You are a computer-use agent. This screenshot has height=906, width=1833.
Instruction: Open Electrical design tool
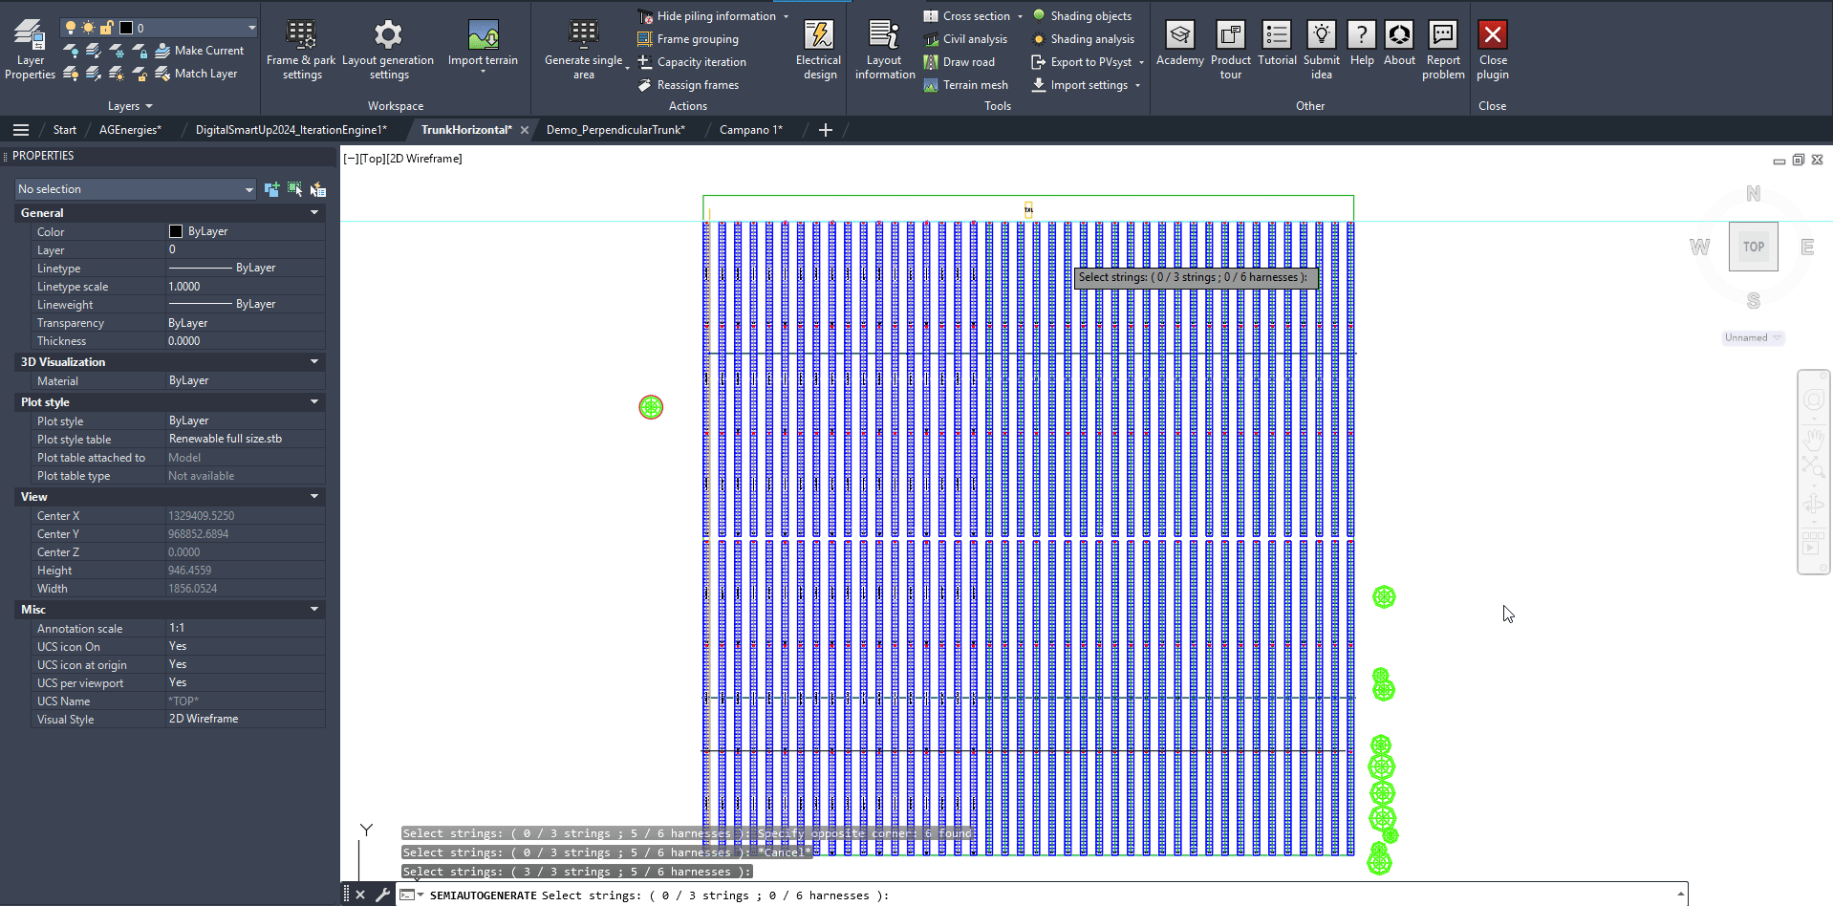(818, 50)
